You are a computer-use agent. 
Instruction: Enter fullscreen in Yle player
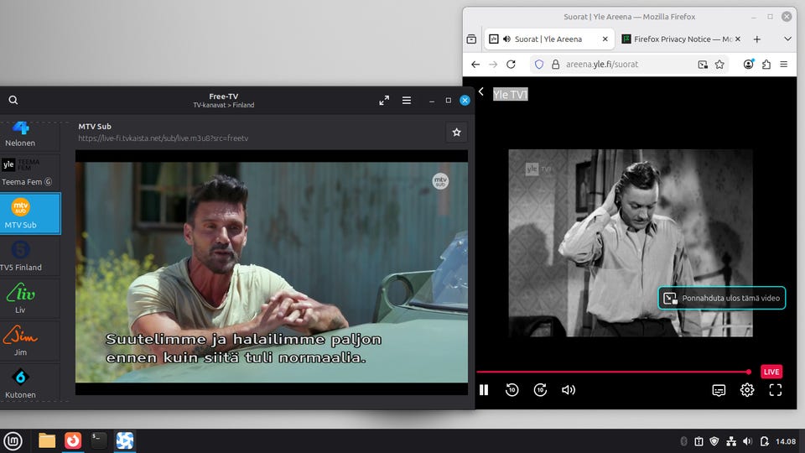coord(775,390)
